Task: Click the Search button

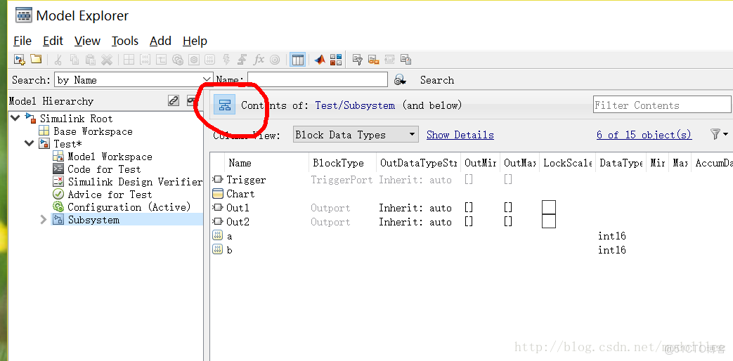Action: coord(436,80)
